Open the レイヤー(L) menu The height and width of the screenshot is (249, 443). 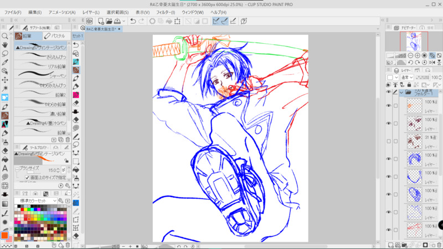point(91,12)
